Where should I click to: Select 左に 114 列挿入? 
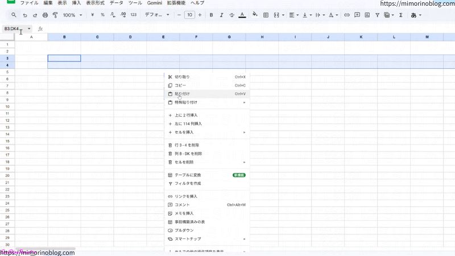point(207,123)
